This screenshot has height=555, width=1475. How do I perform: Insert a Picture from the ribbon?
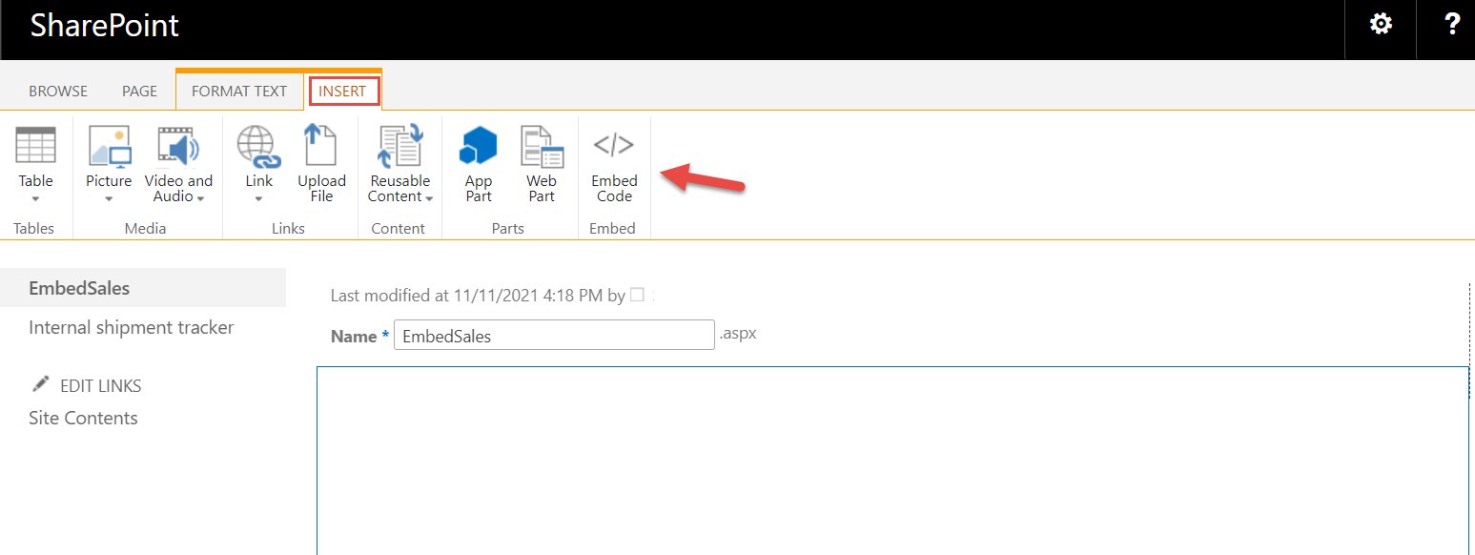[109, 164]
